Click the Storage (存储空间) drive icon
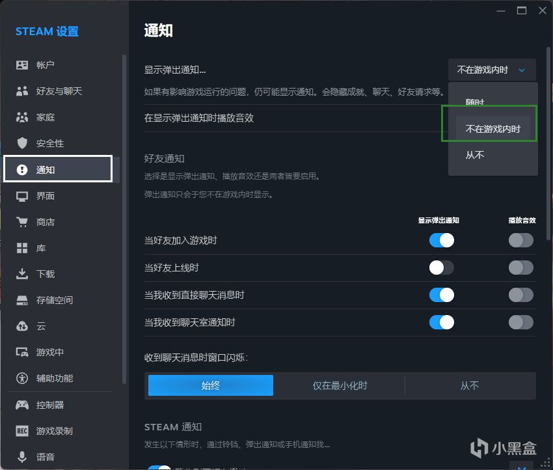 pos(22,300)
